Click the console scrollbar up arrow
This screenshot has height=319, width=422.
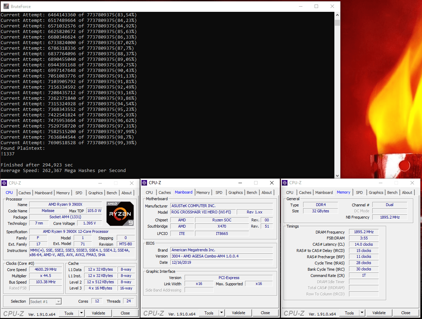337,15
